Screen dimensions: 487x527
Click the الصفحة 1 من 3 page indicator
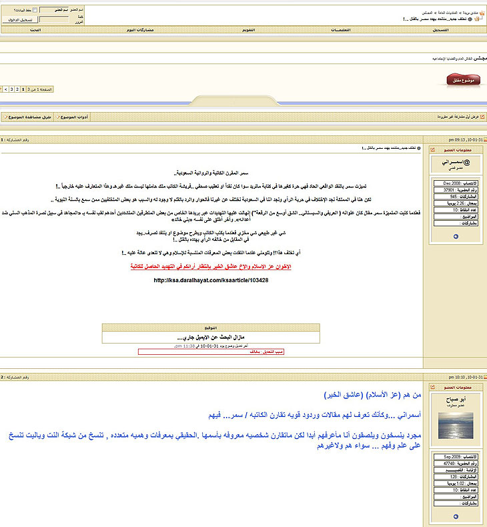(x=39, y=89)
